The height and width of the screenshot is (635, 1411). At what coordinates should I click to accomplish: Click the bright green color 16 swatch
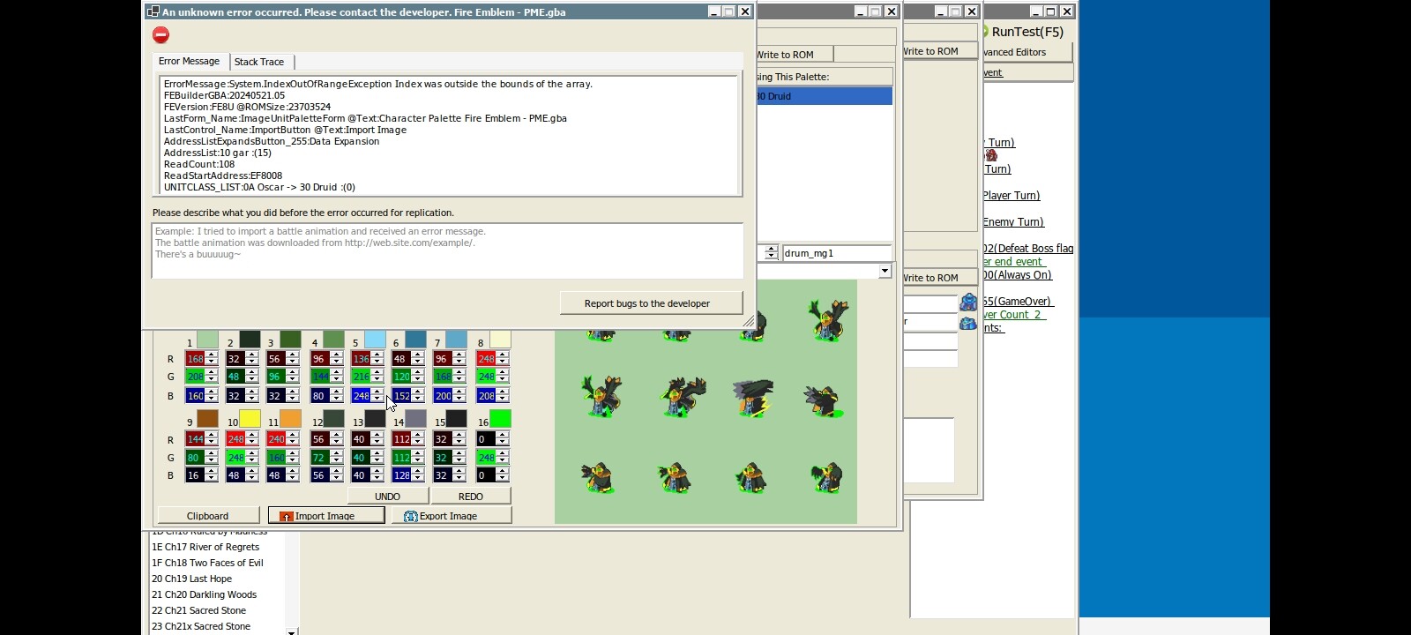click(x=500, y=419)
